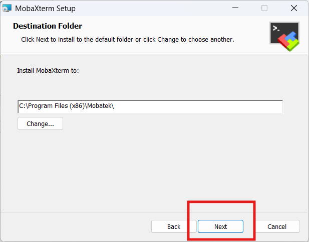Click the "Click Next to install" instruction text
Screen dimensions: 309x242
[127, 39]
